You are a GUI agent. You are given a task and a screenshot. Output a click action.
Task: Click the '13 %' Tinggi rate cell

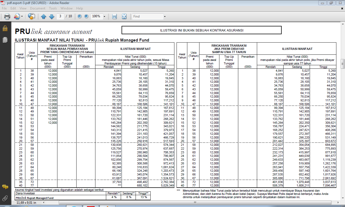point(143,197)
